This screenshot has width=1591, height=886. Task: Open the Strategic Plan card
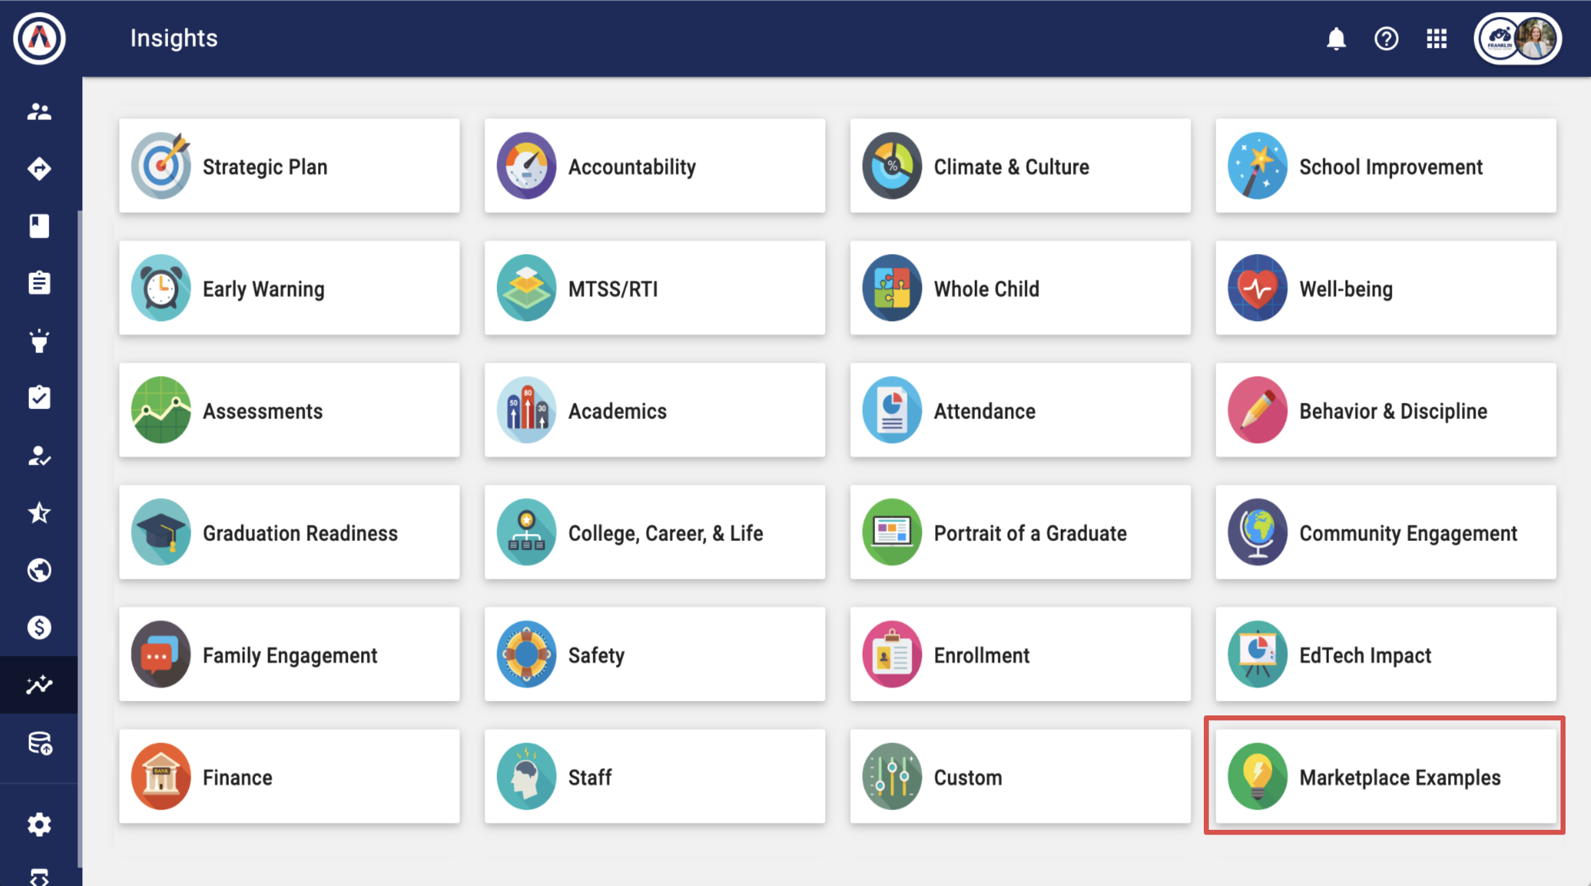(289, 166)
